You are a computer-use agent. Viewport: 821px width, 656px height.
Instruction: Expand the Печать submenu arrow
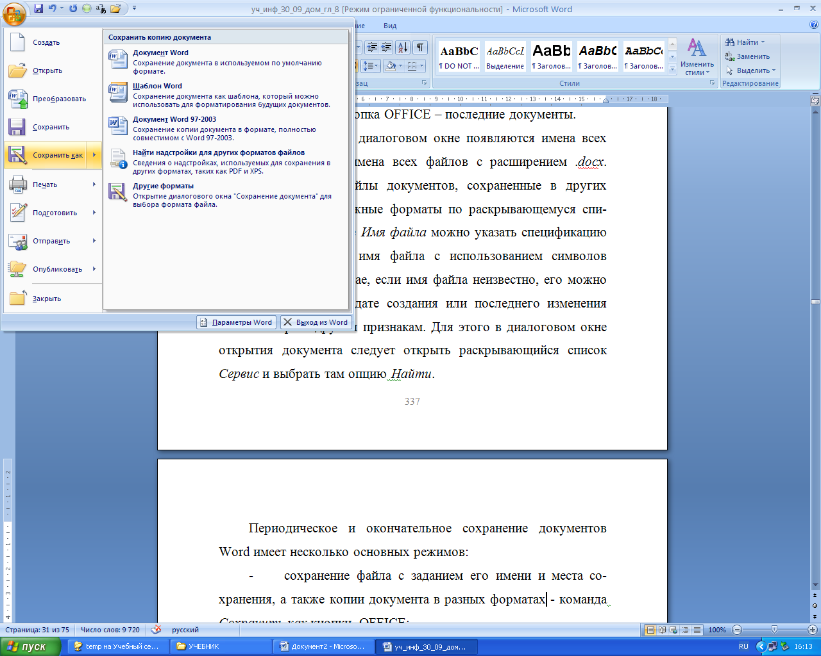click(x=94, y=184)
